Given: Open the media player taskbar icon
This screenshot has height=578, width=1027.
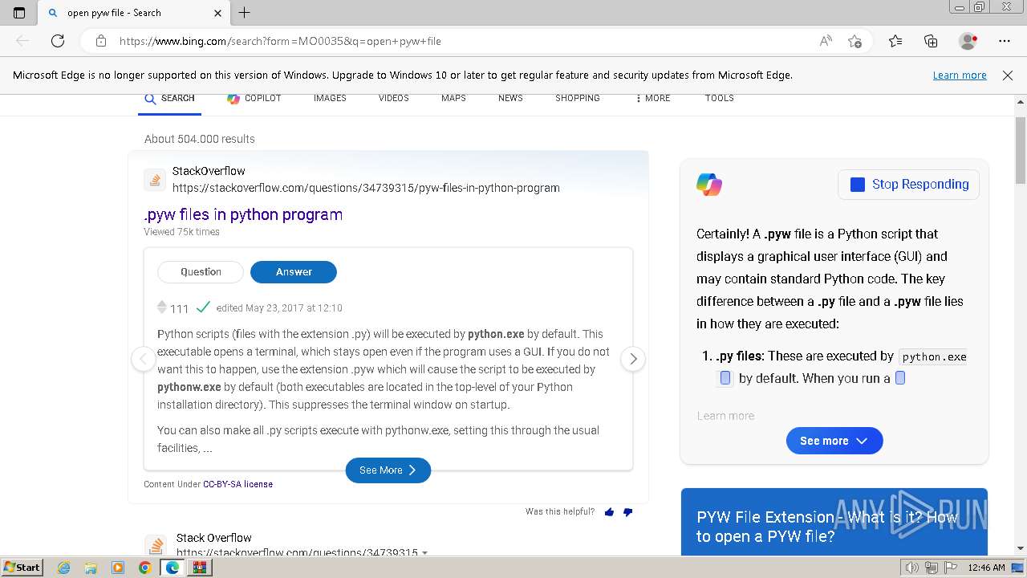Looking at the screenshot, I should click(x=118, y=568).
